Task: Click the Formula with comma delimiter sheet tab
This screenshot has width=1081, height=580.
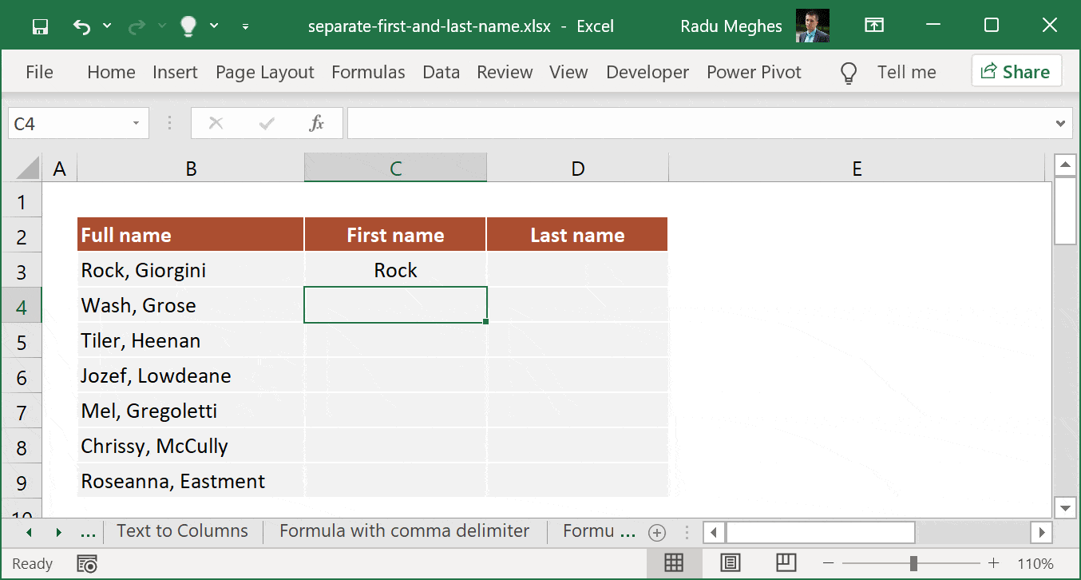Action: pyautogui.click(x=403, y=530)
